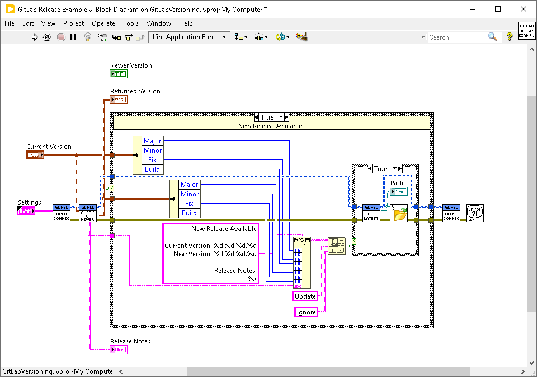Click the scroll down arrow
The width and height of the screenshot is (537, 377).
[531, 362]
